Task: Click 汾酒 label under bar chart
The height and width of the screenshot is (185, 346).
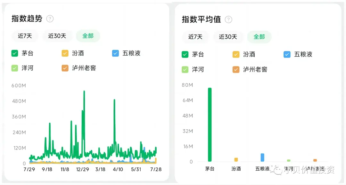Action: coord(236,169)
